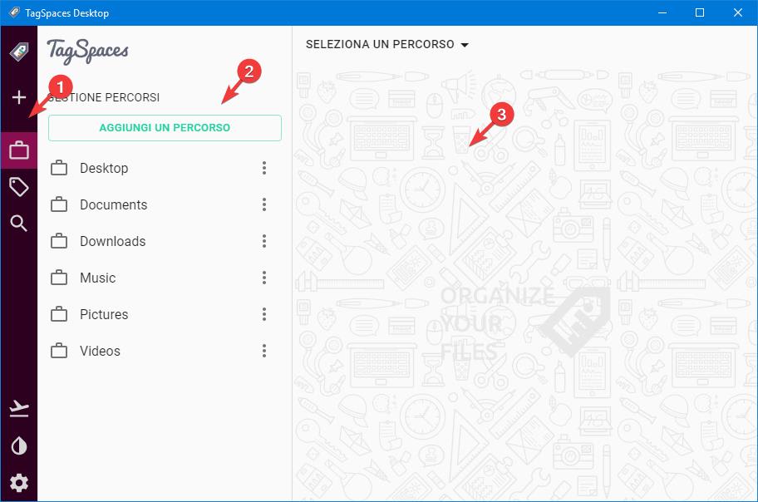Screen dimensions: 758x502
Task: Click the AGGIUNGI UN PERCORSO button
Action: (x=165, y=128)
